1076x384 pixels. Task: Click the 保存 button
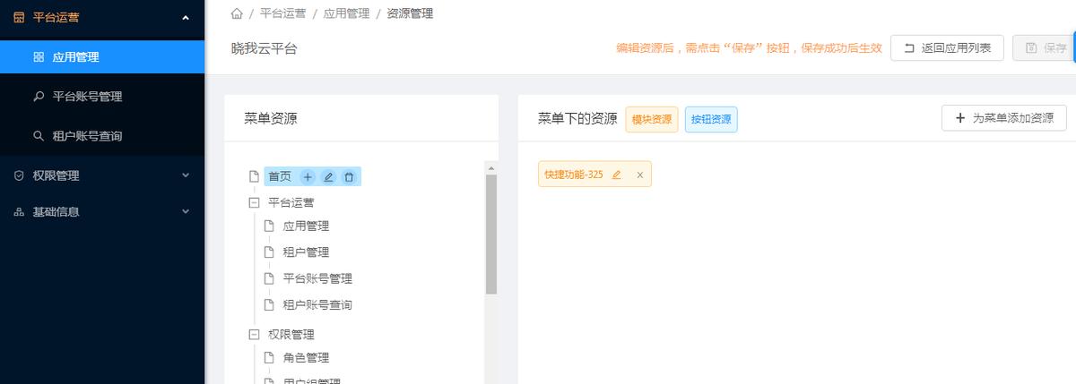pos(1044,48)
